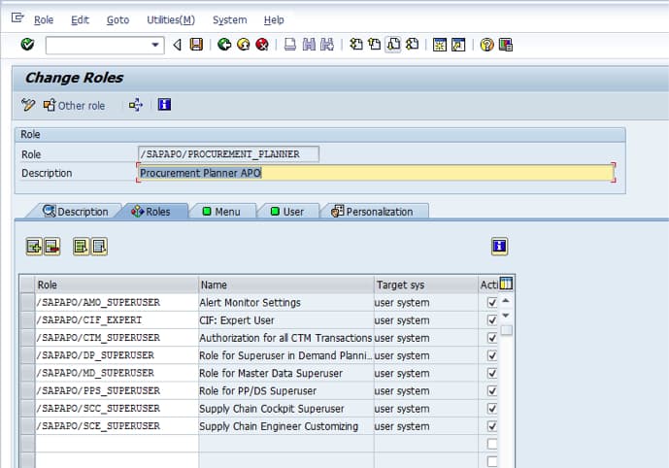The image size is (669, 468).
Task: Click the Find binoculars icon
Action: [309, 45]
